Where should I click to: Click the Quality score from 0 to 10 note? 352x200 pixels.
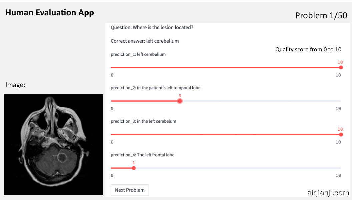[x=308, y=49]
